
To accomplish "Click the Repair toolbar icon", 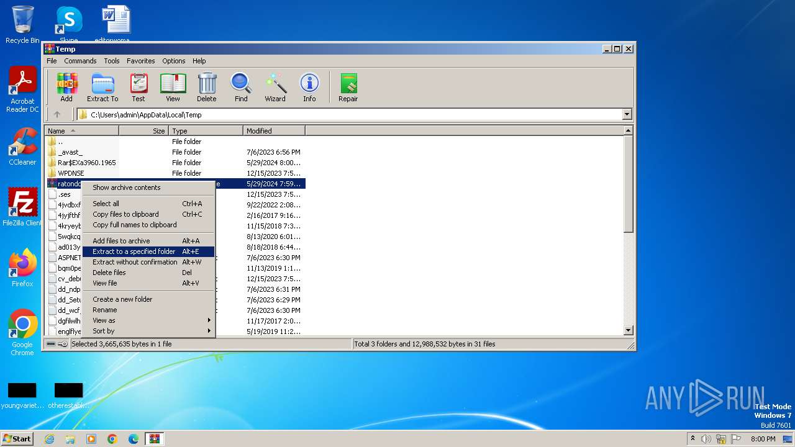I will point(348,88).
